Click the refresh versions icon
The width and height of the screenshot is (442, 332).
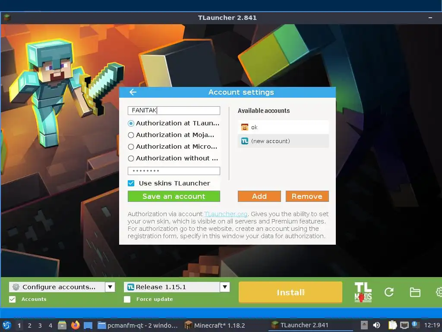click(389, 292)
